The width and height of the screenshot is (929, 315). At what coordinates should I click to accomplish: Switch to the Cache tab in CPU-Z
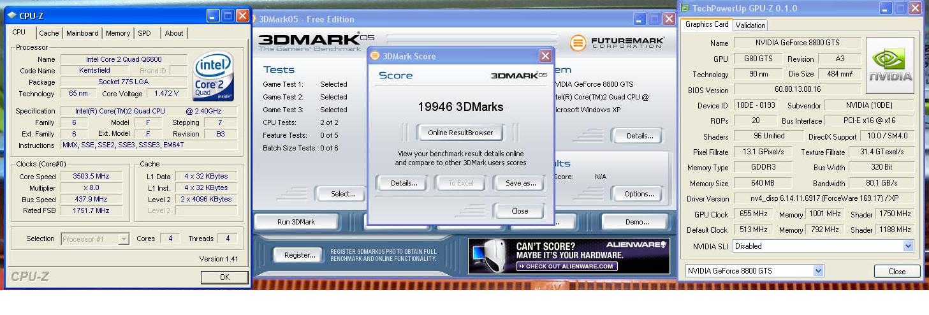tap(48, 33)
